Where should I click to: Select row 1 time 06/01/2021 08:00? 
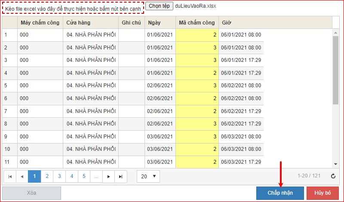pyautogui.click(x=241, y=35)
